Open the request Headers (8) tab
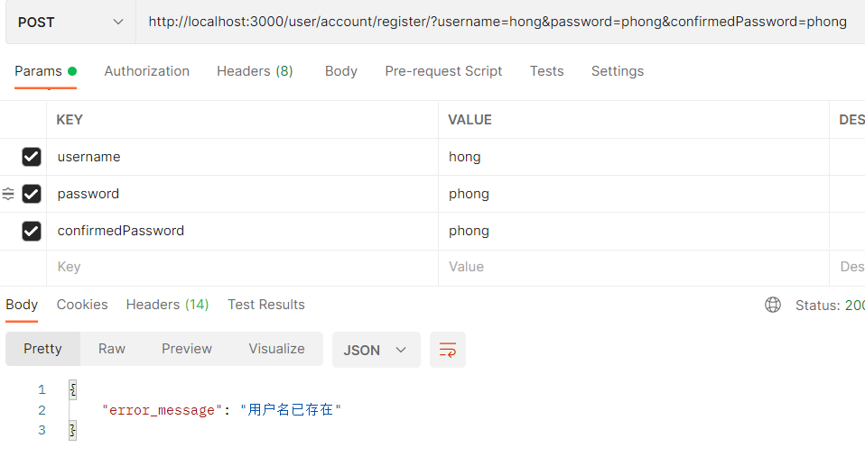Viewport: 865px width, 475px height. (255, 71)
